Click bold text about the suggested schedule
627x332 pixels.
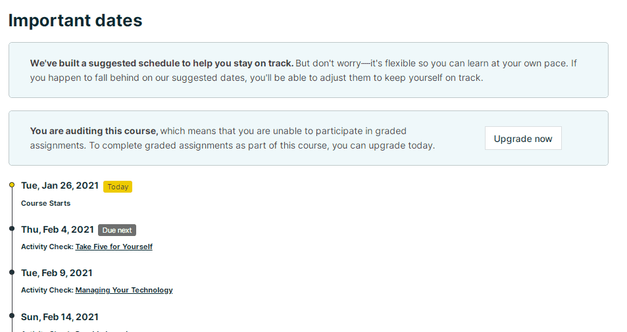click(x=161, y=64)
